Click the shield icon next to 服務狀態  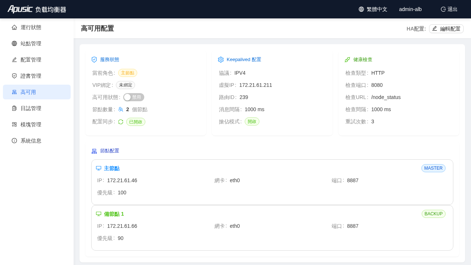(x=94, y=60)
